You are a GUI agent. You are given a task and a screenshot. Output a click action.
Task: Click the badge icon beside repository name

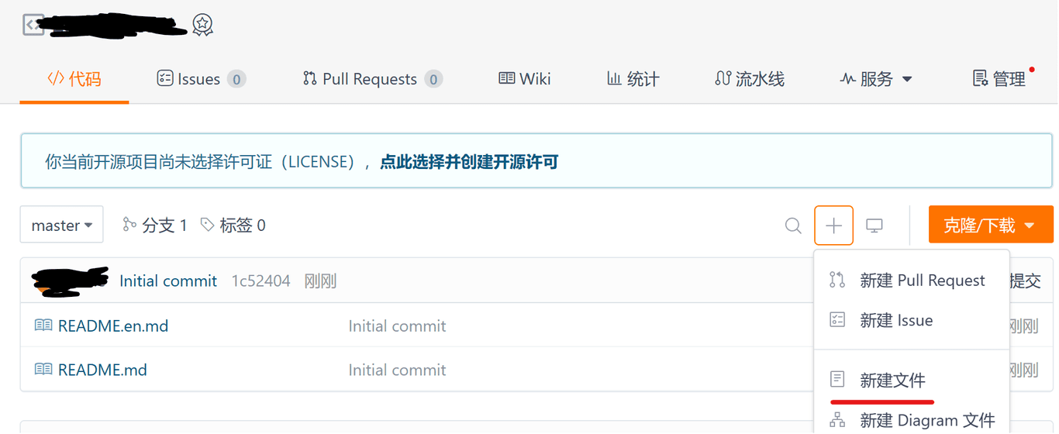pyautogui.click(x=202, y=25)
